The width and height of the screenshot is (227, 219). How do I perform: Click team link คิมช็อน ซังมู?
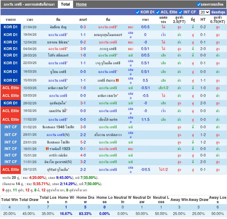tap(58, 27)
